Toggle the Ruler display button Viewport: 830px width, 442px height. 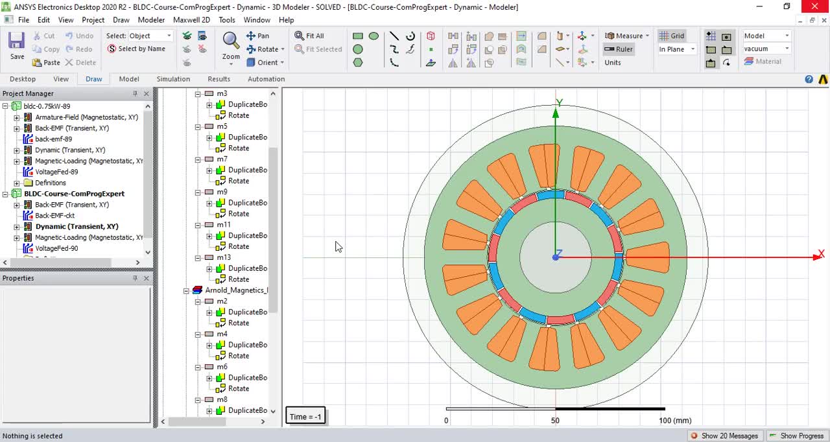(618, 49)
